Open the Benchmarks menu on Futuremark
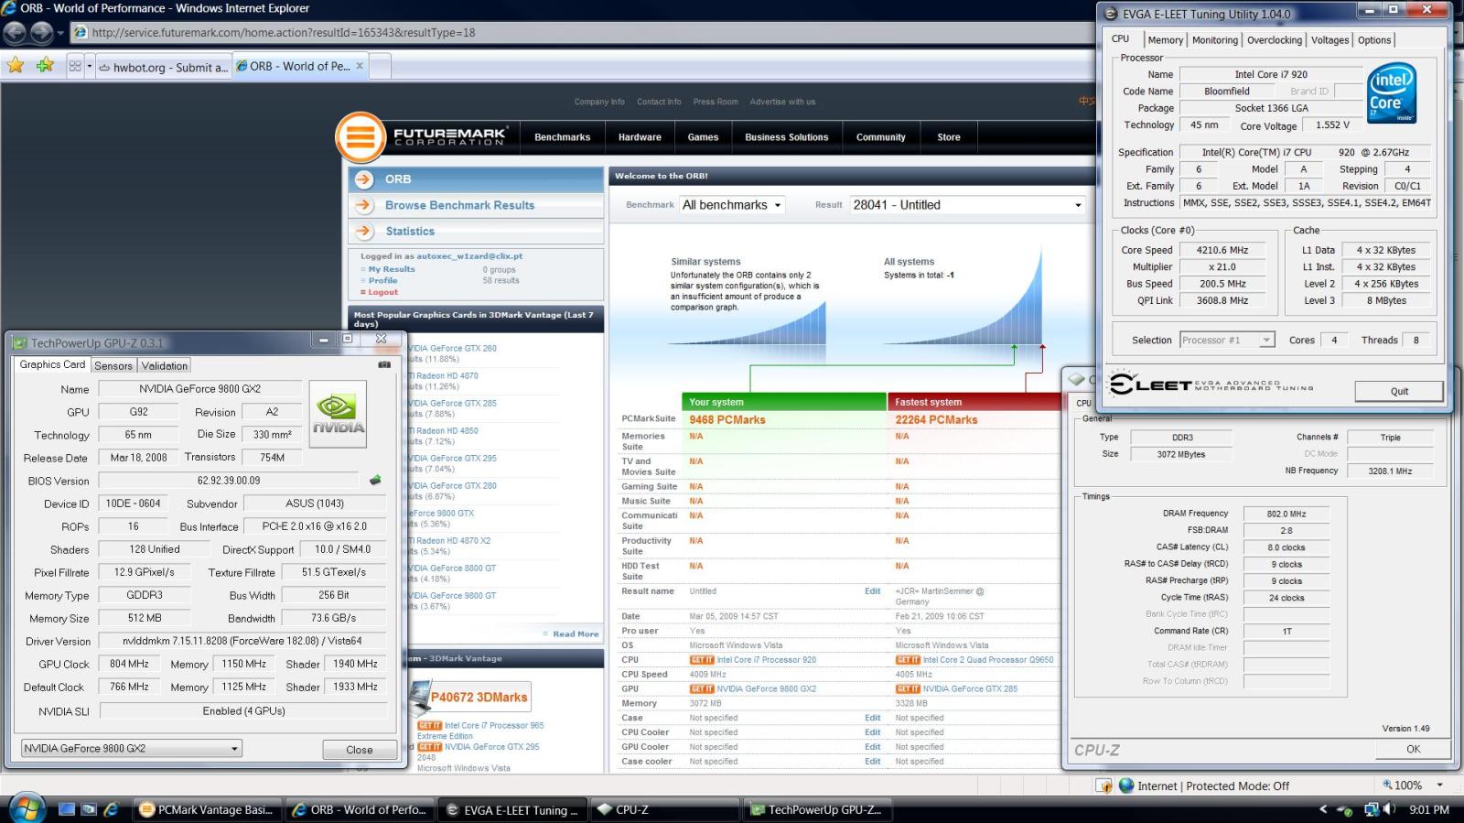The image size is (1464, 823). pos(562,137)
